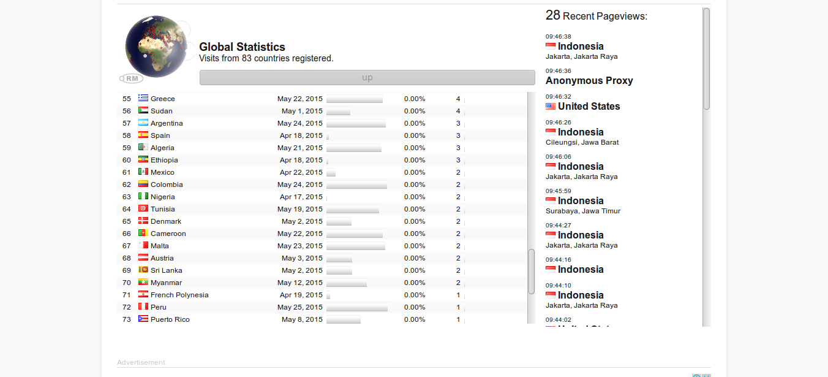
Task: Click 'Anonymous Proxy' pageview entry
Action: [x=589, y=80]
